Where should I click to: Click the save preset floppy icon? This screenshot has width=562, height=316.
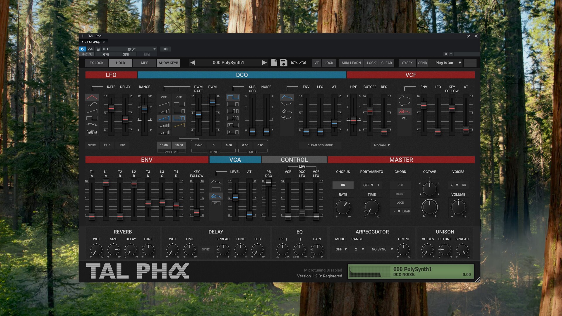coord(284,63)
